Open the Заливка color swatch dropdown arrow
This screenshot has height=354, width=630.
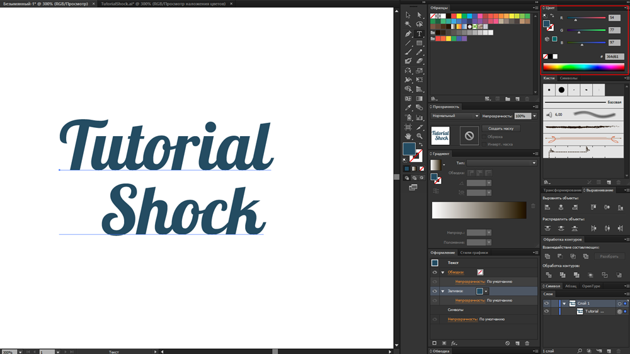(x=486, y=291)
